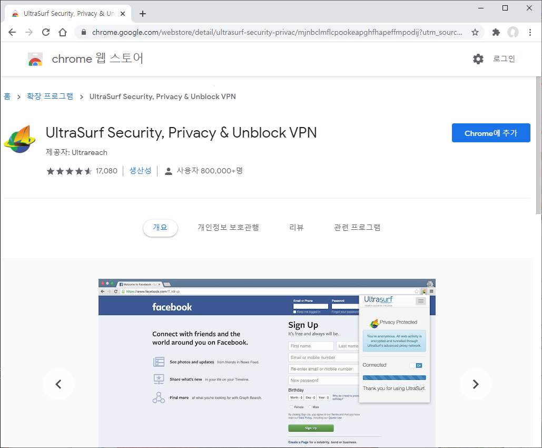Click the chrome 웹 스토어 title
Viewport: 542px width, 448px height.
(x=97, y=58)
